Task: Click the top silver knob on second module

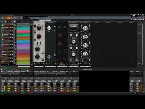Action: click(49, 28)
